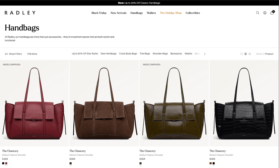Click 'The Chancery' title under red bag

(x=10, y=151)
